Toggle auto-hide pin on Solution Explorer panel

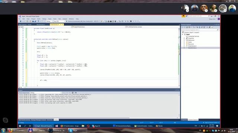(217, 25)
